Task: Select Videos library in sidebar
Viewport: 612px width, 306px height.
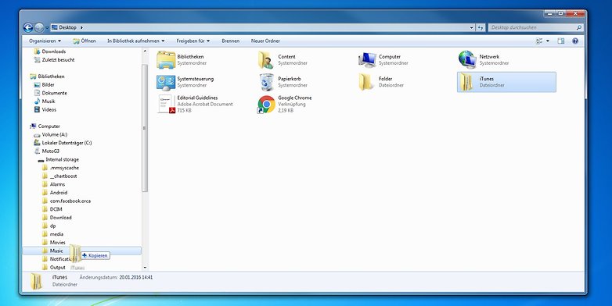Action: [x=45, y=110]
